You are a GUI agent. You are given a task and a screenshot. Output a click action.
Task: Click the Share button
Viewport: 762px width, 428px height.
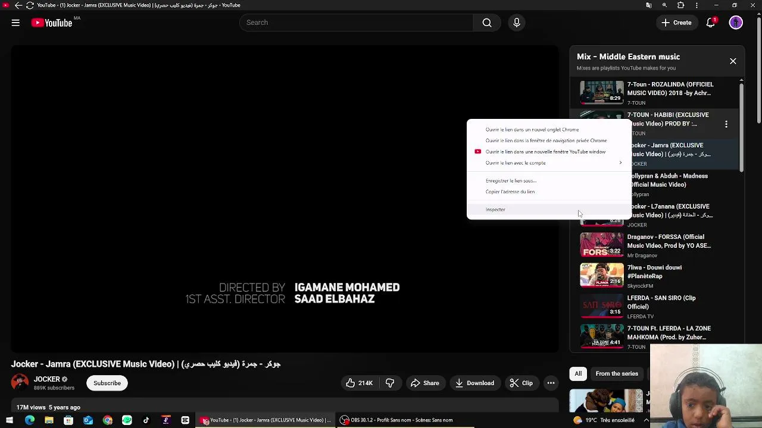425,383
